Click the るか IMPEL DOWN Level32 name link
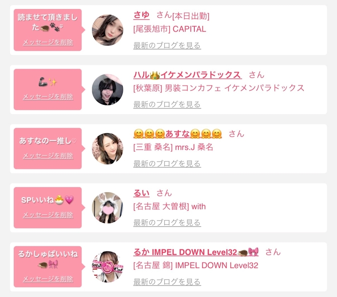 pos(196,252)
